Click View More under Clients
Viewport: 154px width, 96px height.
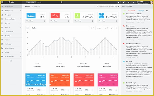point(36,21)
